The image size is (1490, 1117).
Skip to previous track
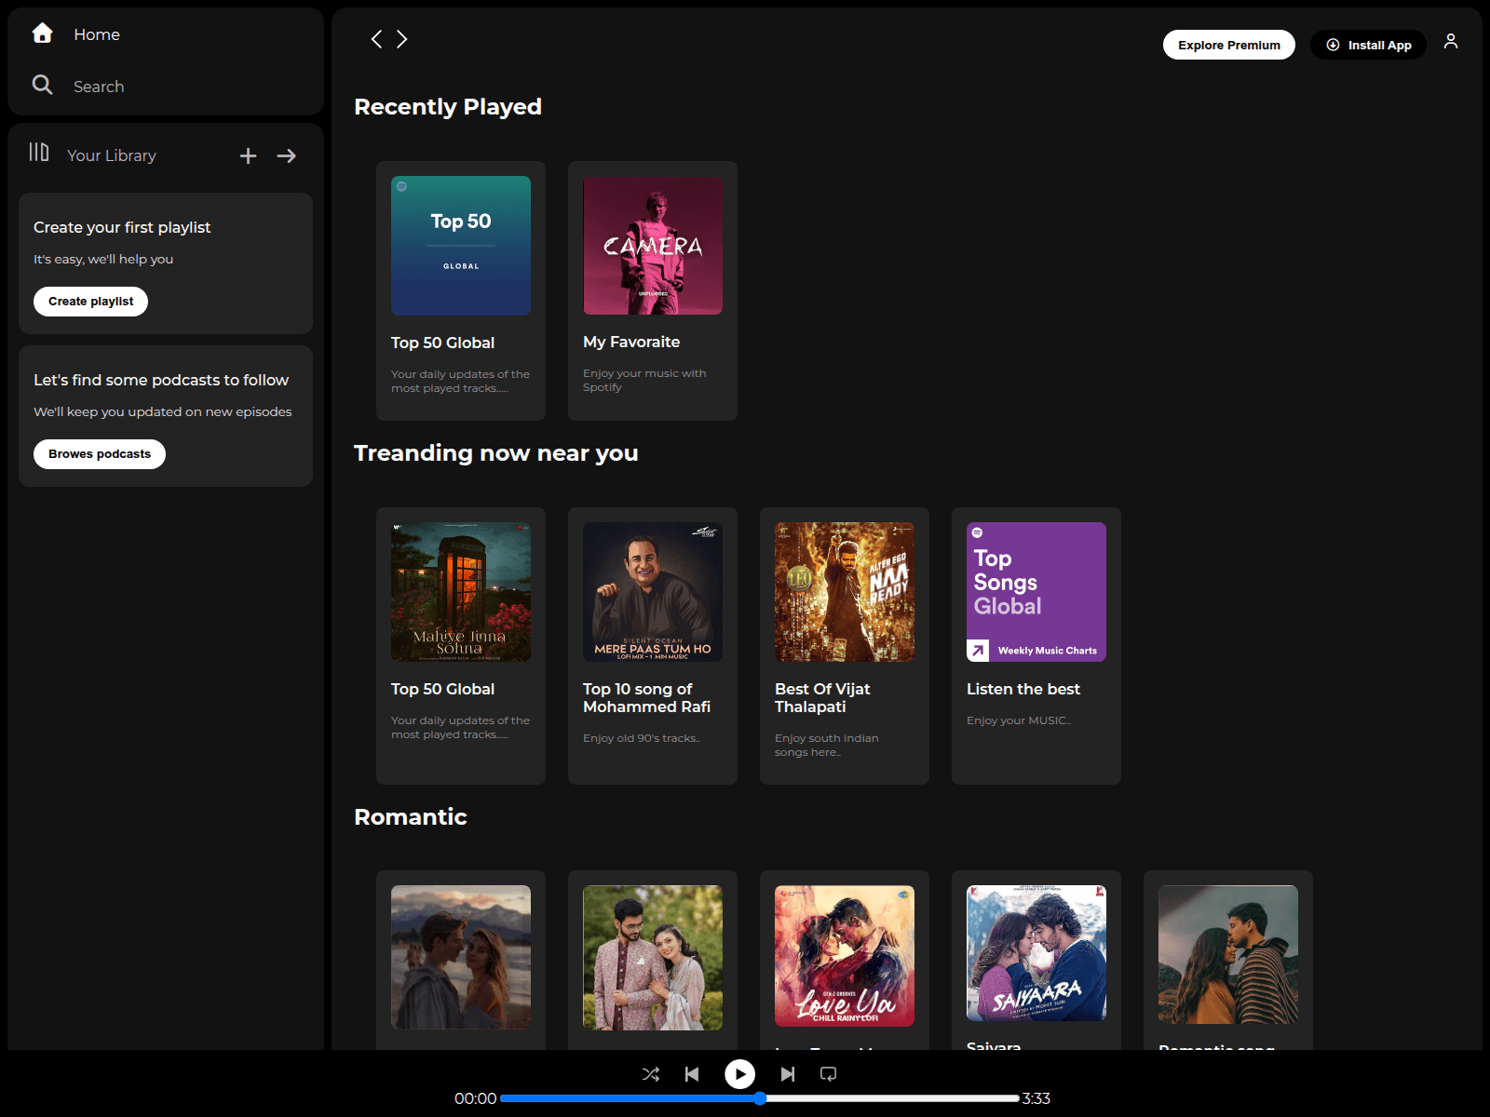click(x=692, y=1074)
